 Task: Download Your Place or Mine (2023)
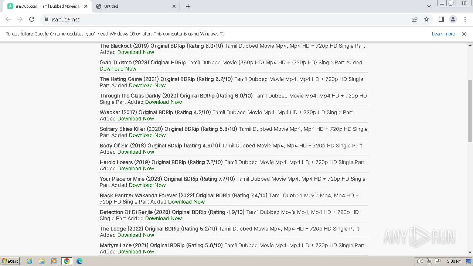click(147, 185)
